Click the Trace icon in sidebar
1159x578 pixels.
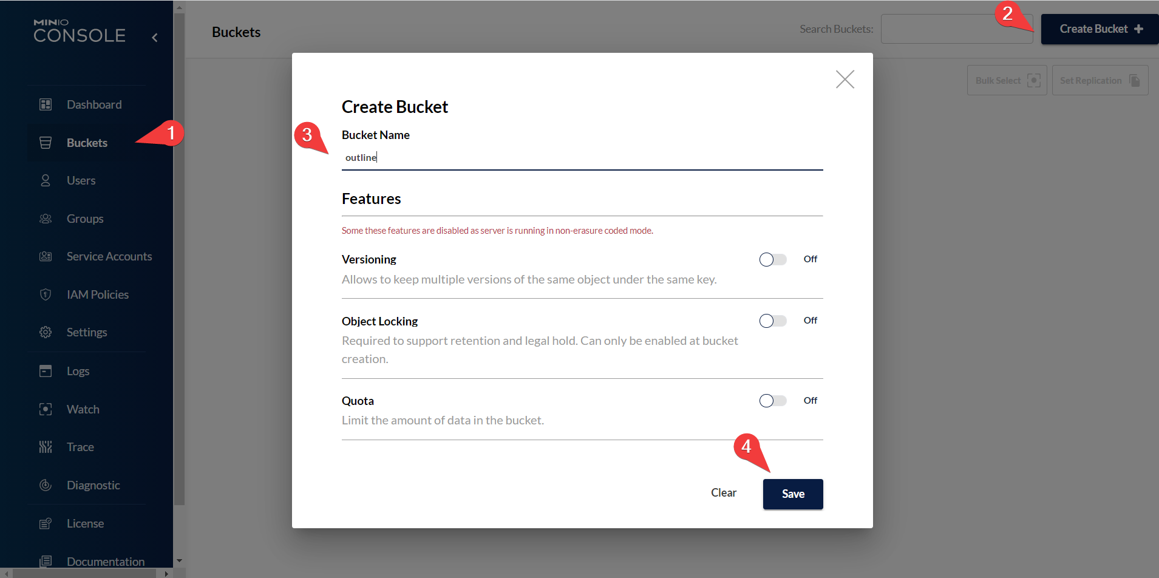tap(46, 447)
